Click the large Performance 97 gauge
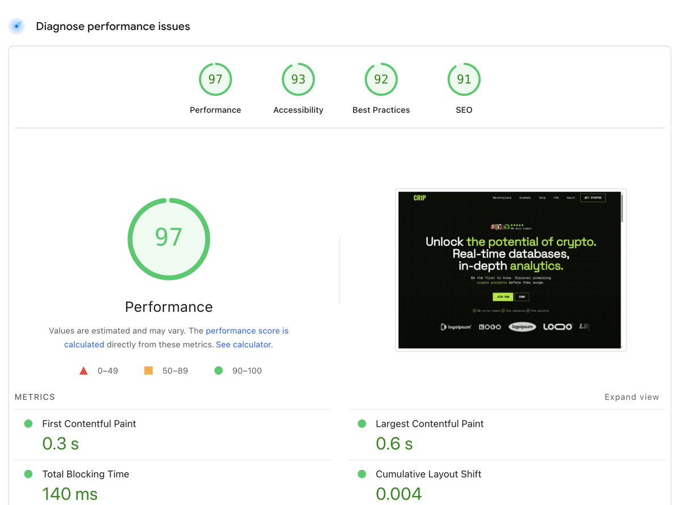681x505 pixels. point(169,238)
